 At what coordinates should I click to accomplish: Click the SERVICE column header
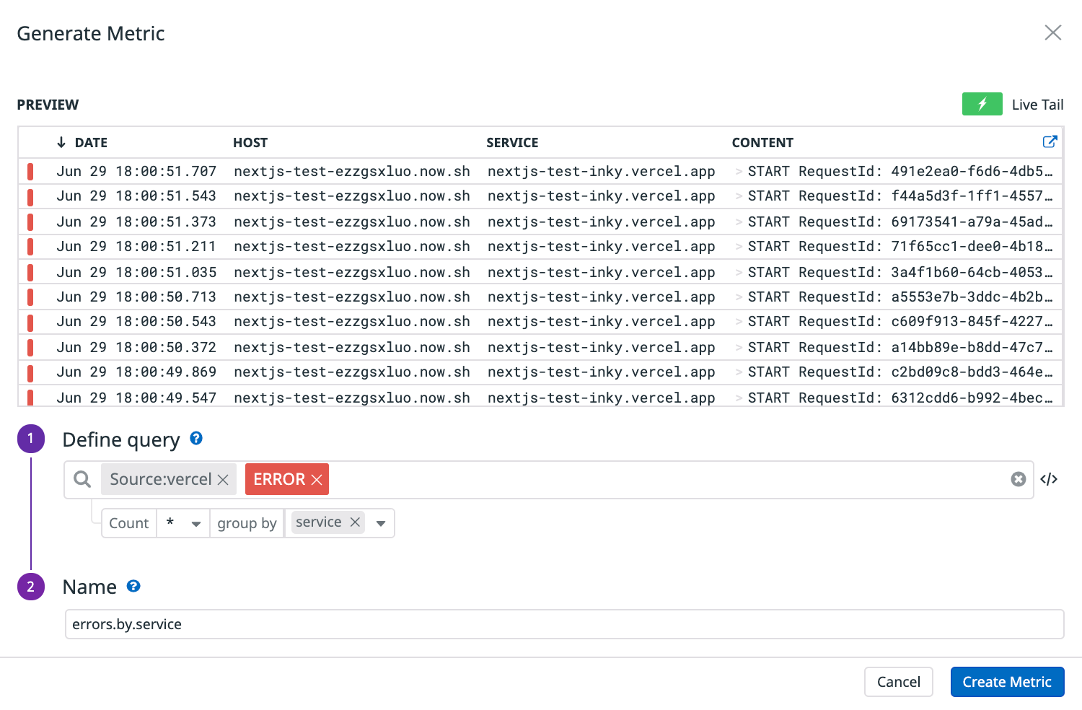pyautogui.click(x=512, y=142)
